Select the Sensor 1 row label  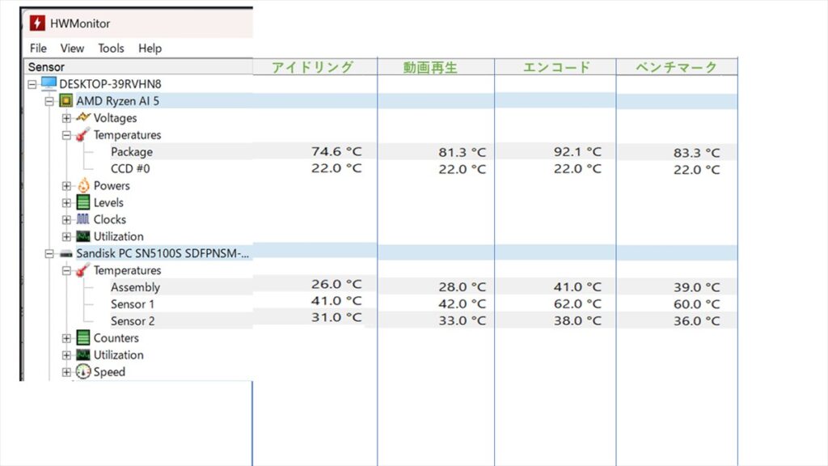tap(133, 304)
